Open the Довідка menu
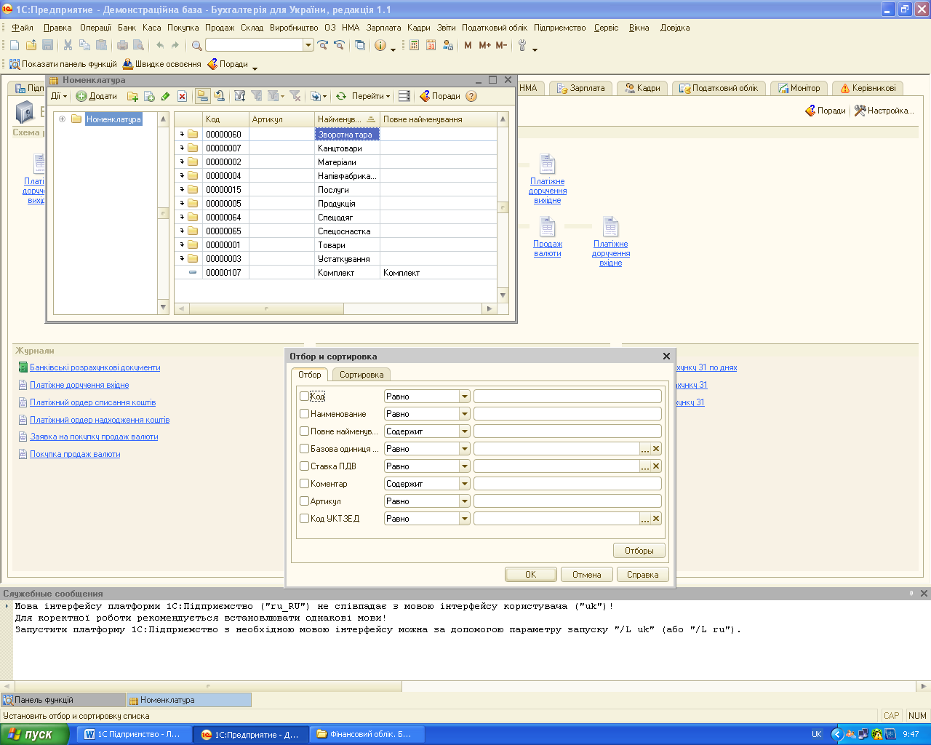 coord(675,28)
